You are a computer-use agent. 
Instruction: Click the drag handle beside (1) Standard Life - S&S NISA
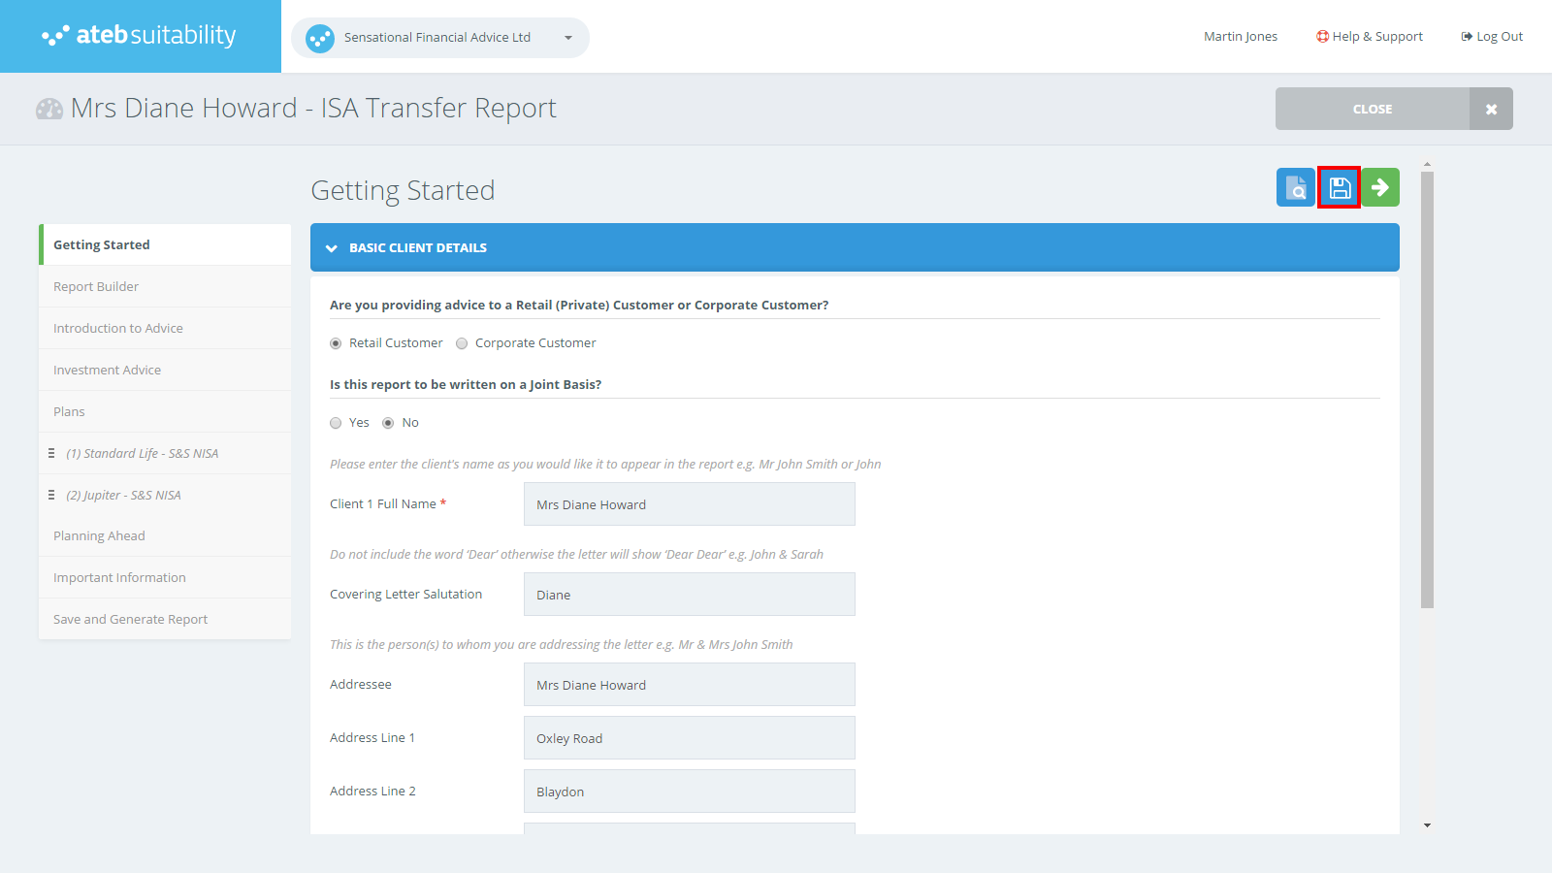(x=52, y=452)
